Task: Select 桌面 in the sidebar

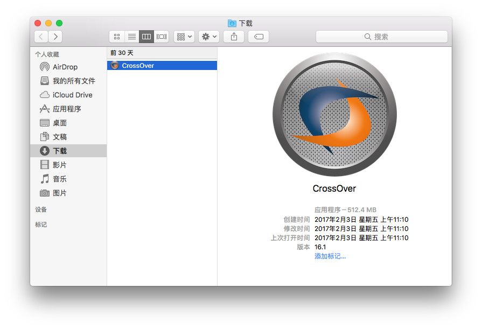Action: click(59, 123)
